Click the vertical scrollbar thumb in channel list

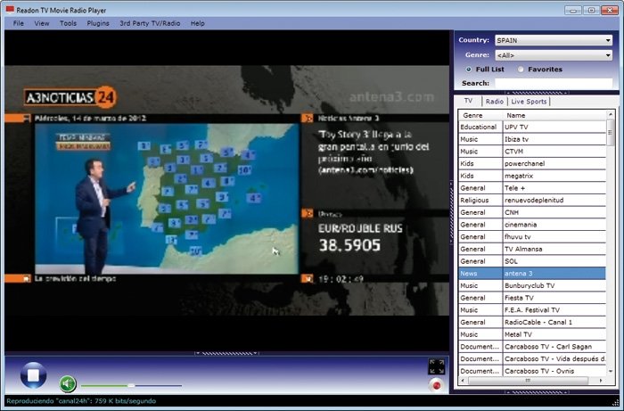click(x=611, y=133)
